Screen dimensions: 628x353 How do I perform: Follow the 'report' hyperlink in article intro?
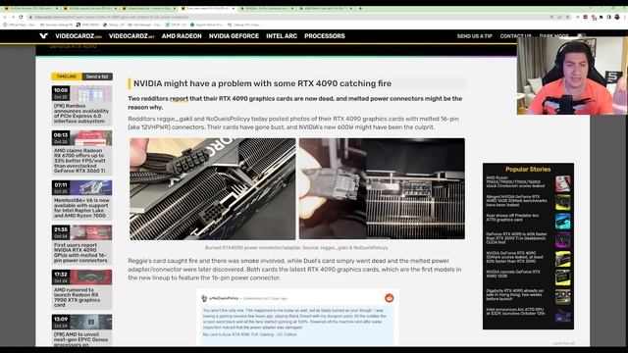[x=179, y=98]
